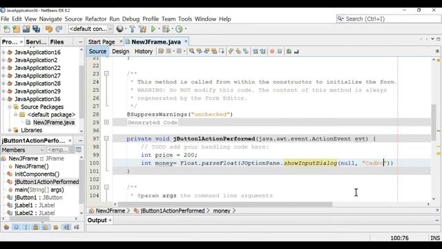Click the Open Project toolbar icon
This screenshot has width=442, height=249.
[26, 29]
